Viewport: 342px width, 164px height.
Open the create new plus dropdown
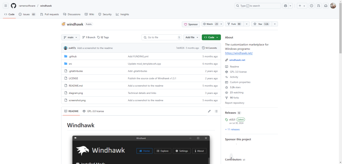click(x=302, y=6)
